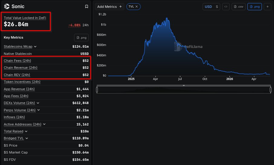Click the right range slider handle
Screen dimensions: 274x165
[x=270, y=90]
